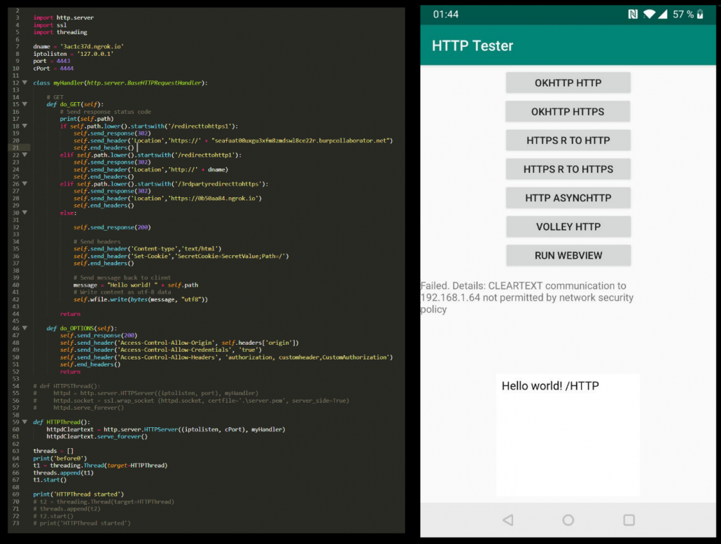Tap the battery icon in status bar
This screenshot has width=721, height=544.
[700, 14]
